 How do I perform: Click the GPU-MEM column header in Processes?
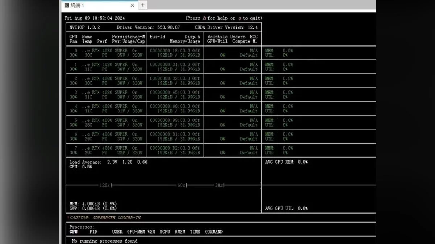(136, 232)
